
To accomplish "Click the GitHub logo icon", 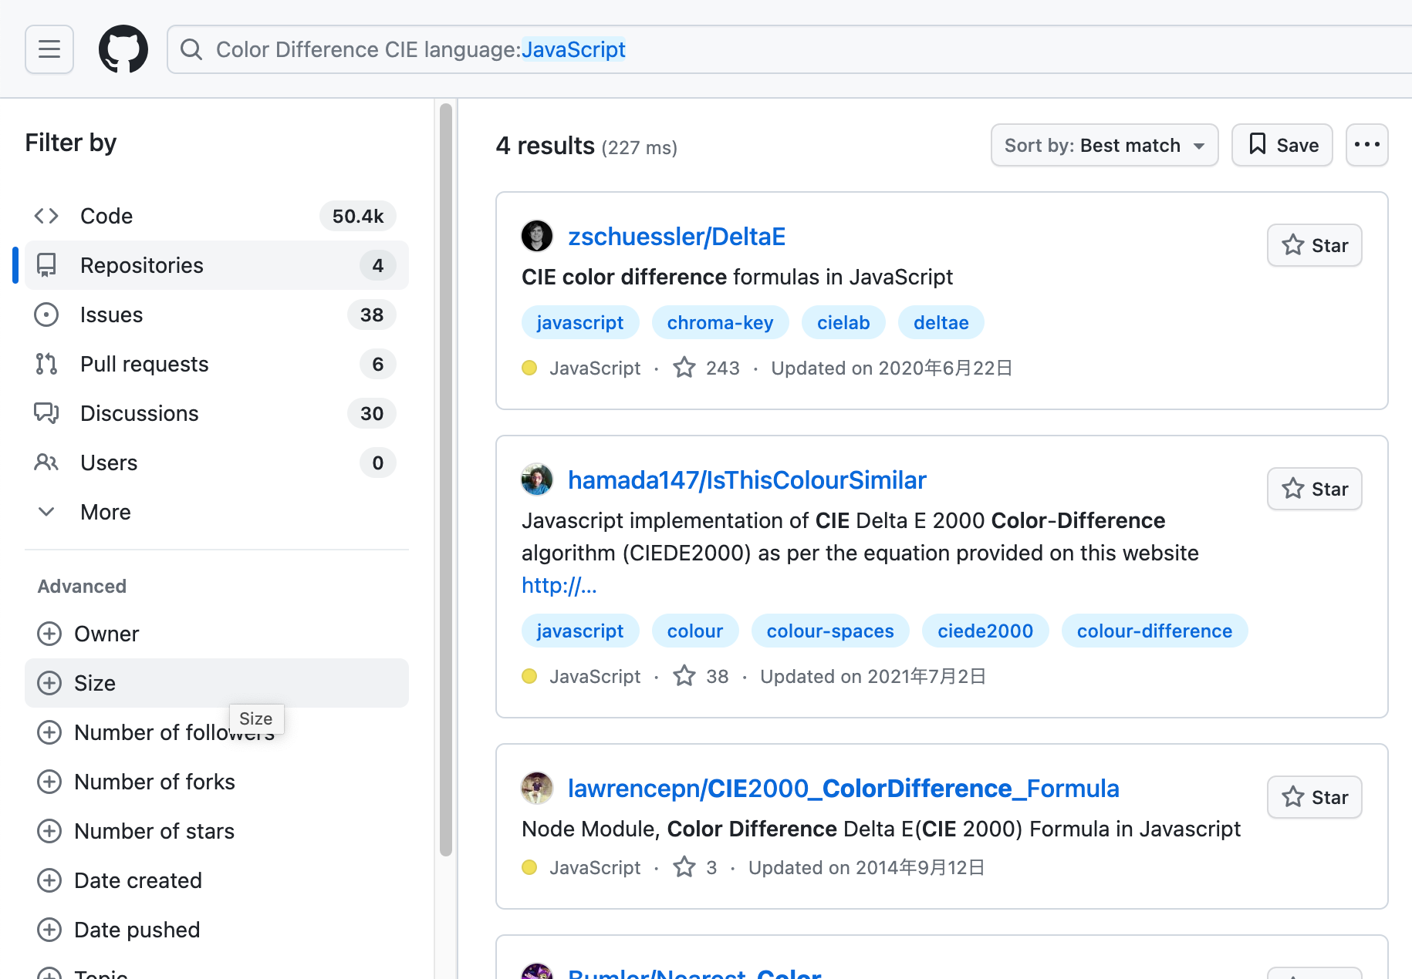I will pos(123,49).
